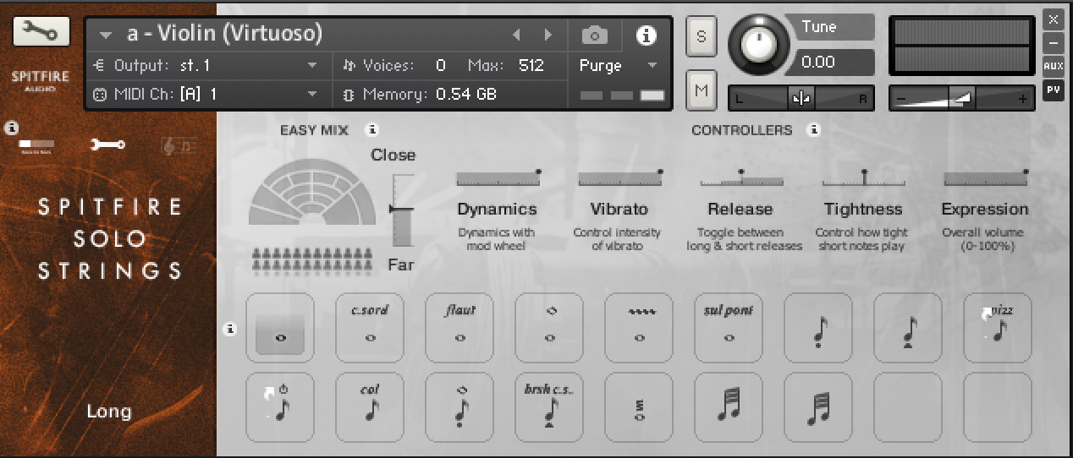Click the Expression controller slider
1073x458 pixels.
click(x=985, y=177)
